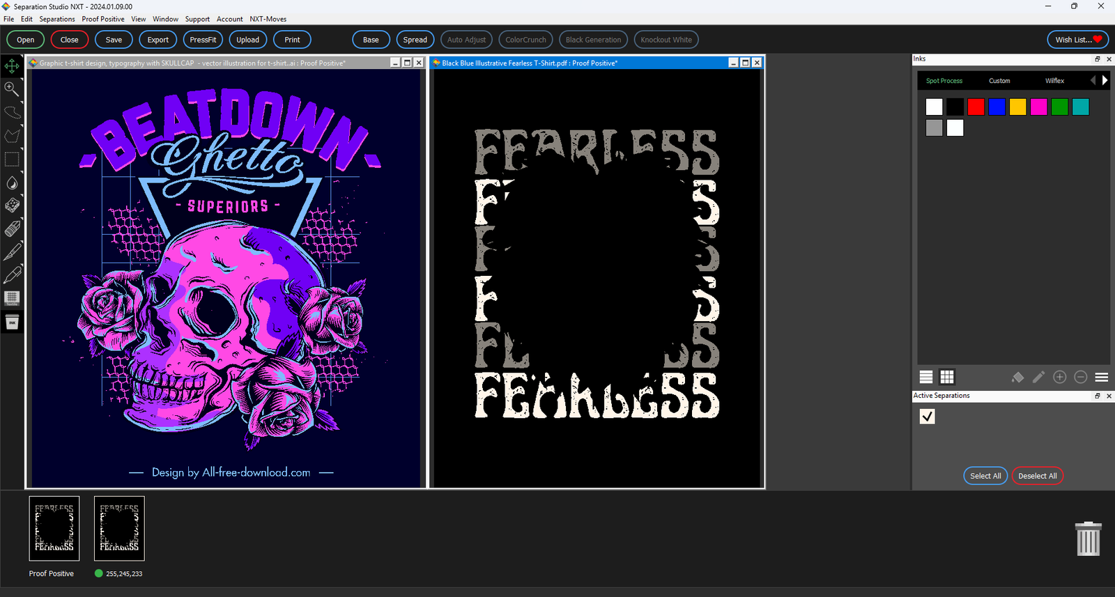Switch to the Custom ink tab

pyautogui.click(x=999, y=81)
